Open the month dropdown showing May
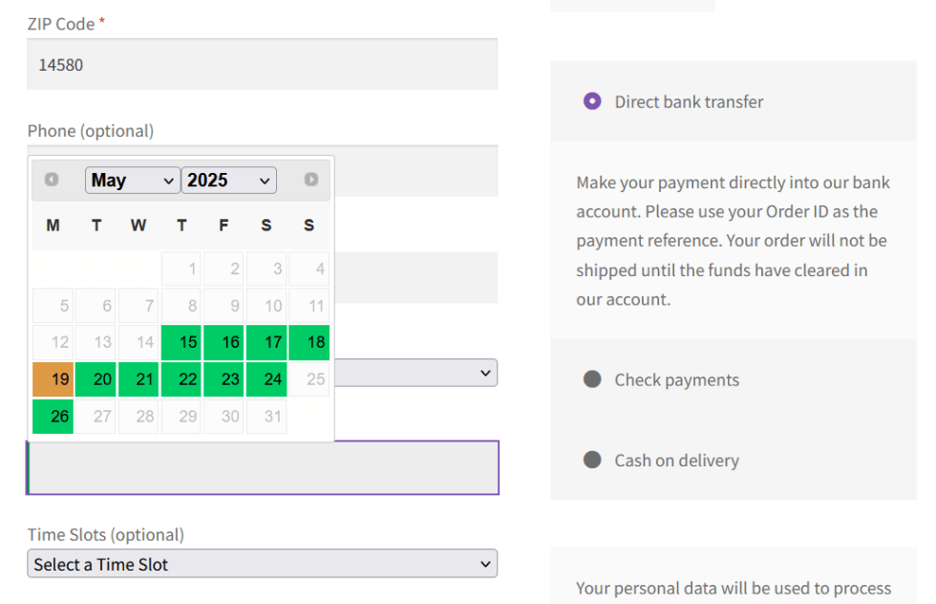The height and width of the screenshot is (604, 936). click(132, 180)
